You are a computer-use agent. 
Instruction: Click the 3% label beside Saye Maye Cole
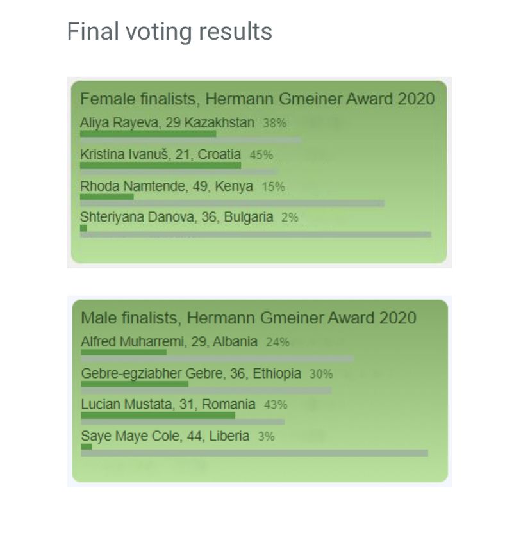[x=266, y=437]
